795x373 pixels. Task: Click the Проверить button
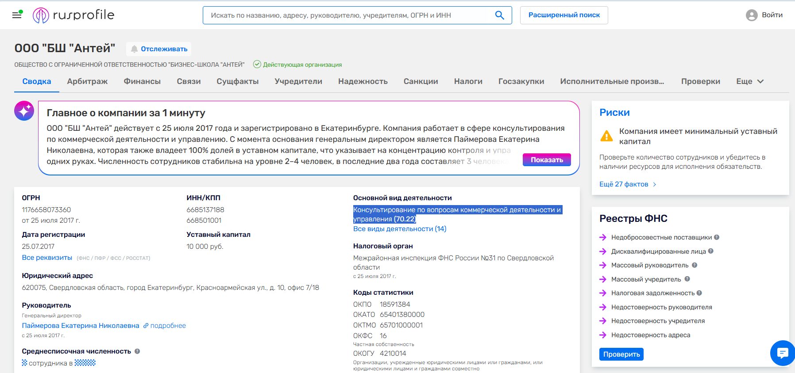[x=621, y=354]
